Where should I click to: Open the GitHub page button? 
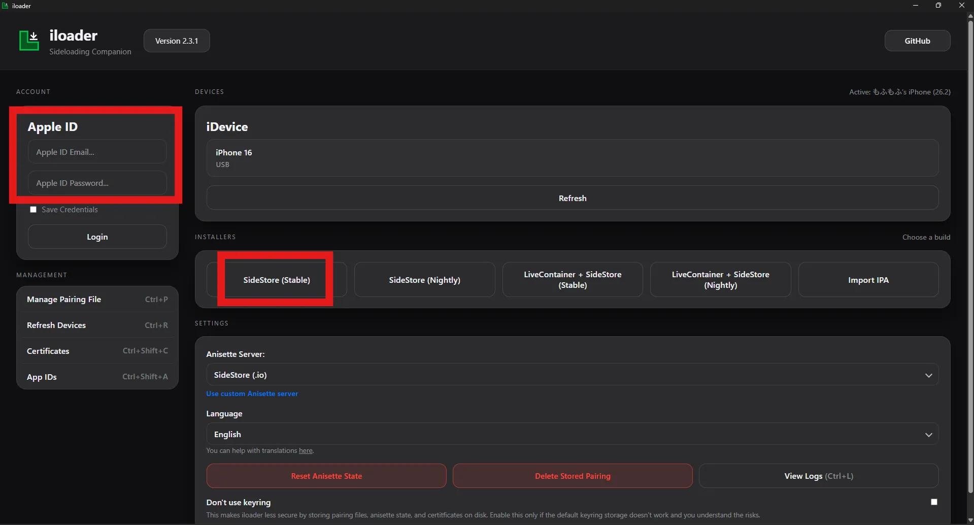(x=917, y=41)
